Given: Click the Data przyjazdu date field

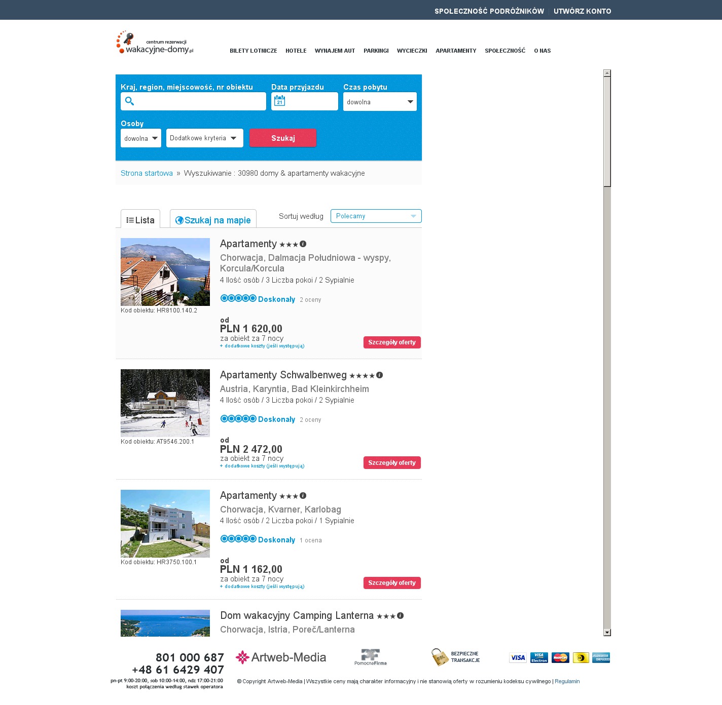Looking at the screenshot, I should [305, 101].
